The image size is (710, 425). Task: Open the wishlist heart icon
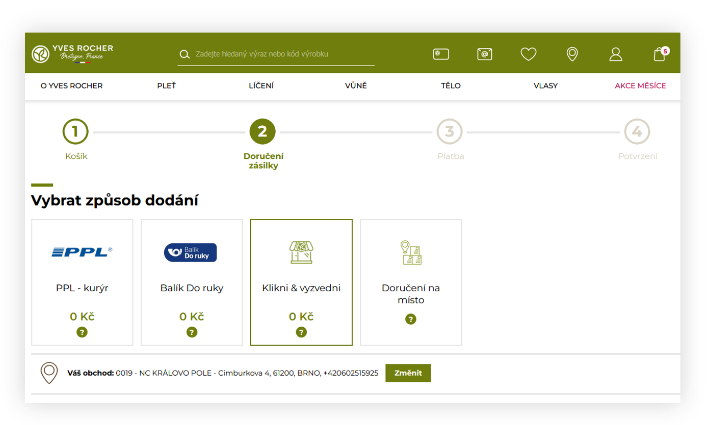[529, 54]
